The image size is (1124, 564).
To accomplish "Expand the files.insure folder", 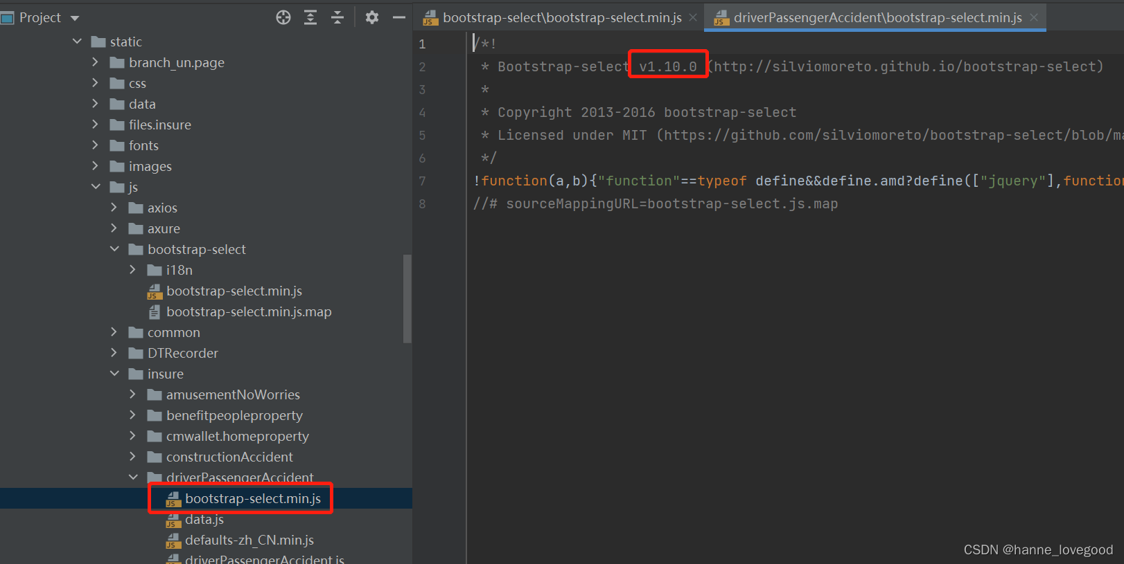I will click(x=96, y=125).
